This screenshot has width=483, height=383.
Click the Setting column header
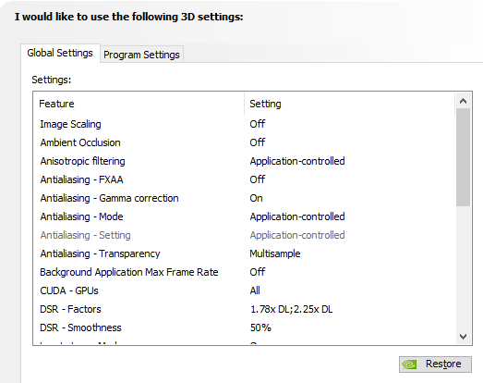coord(350,104)
